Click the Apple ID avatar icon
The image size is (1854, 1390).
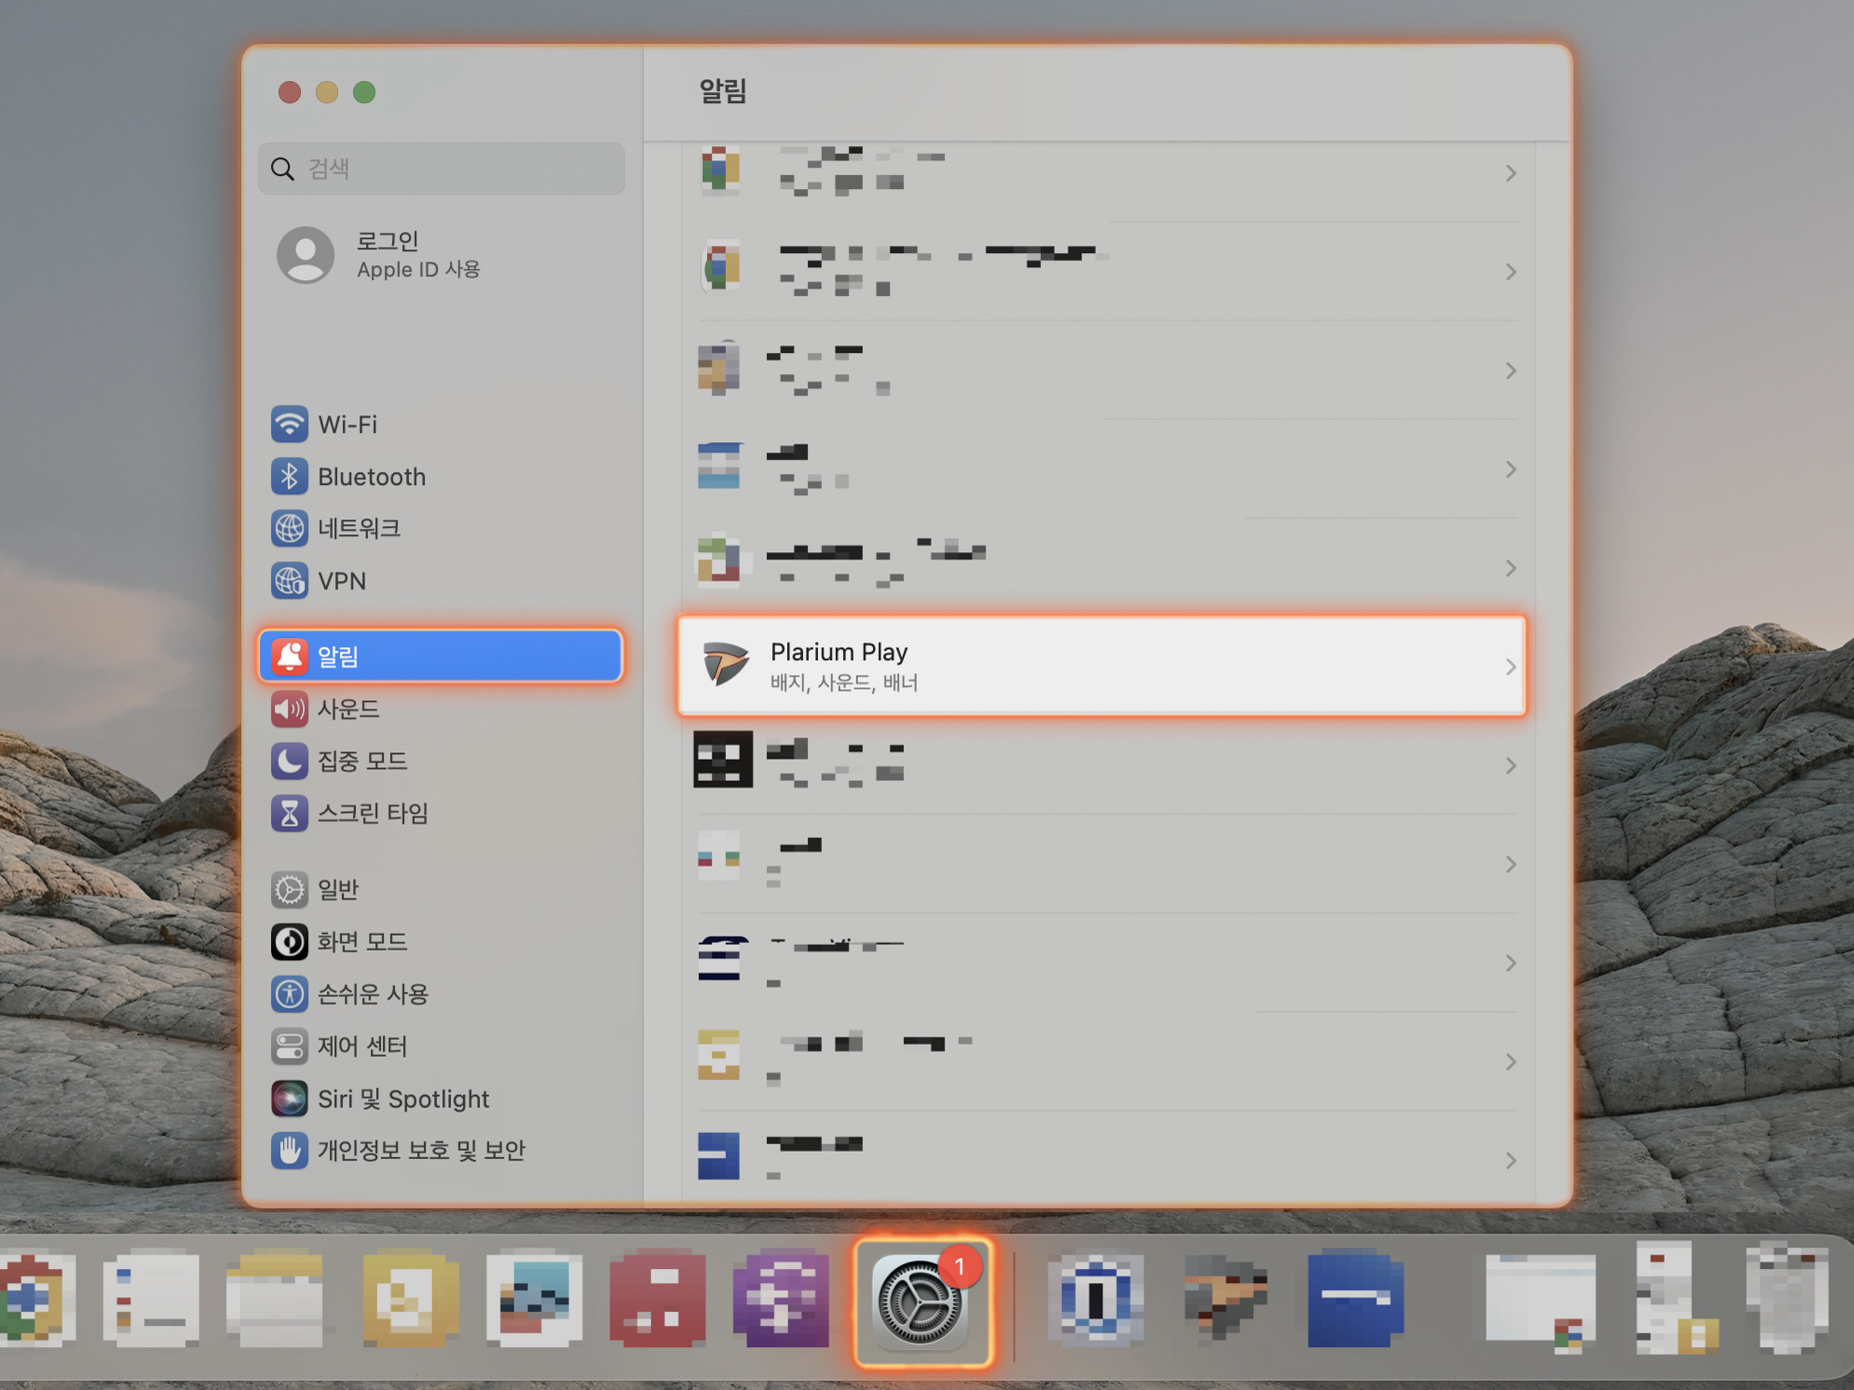tap(306, 254)
